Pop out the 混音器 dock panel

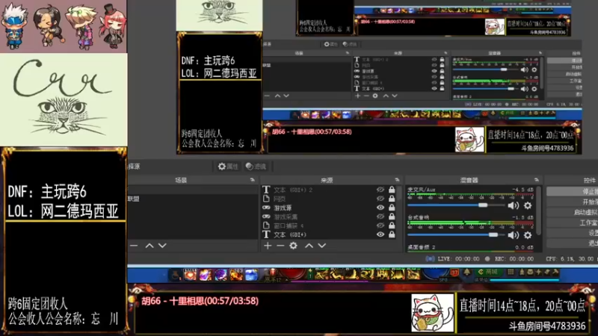coord(537,180)
